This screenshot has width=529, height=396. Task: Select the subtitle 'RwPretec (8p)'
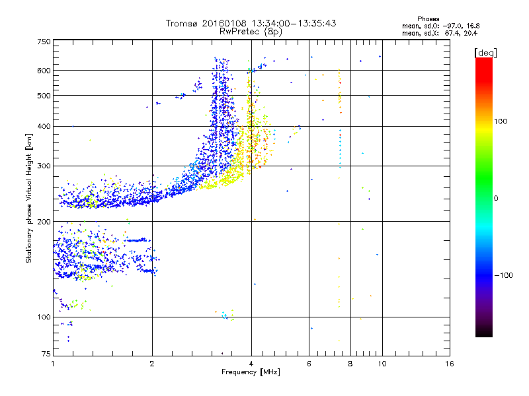(x=251, y=32)
